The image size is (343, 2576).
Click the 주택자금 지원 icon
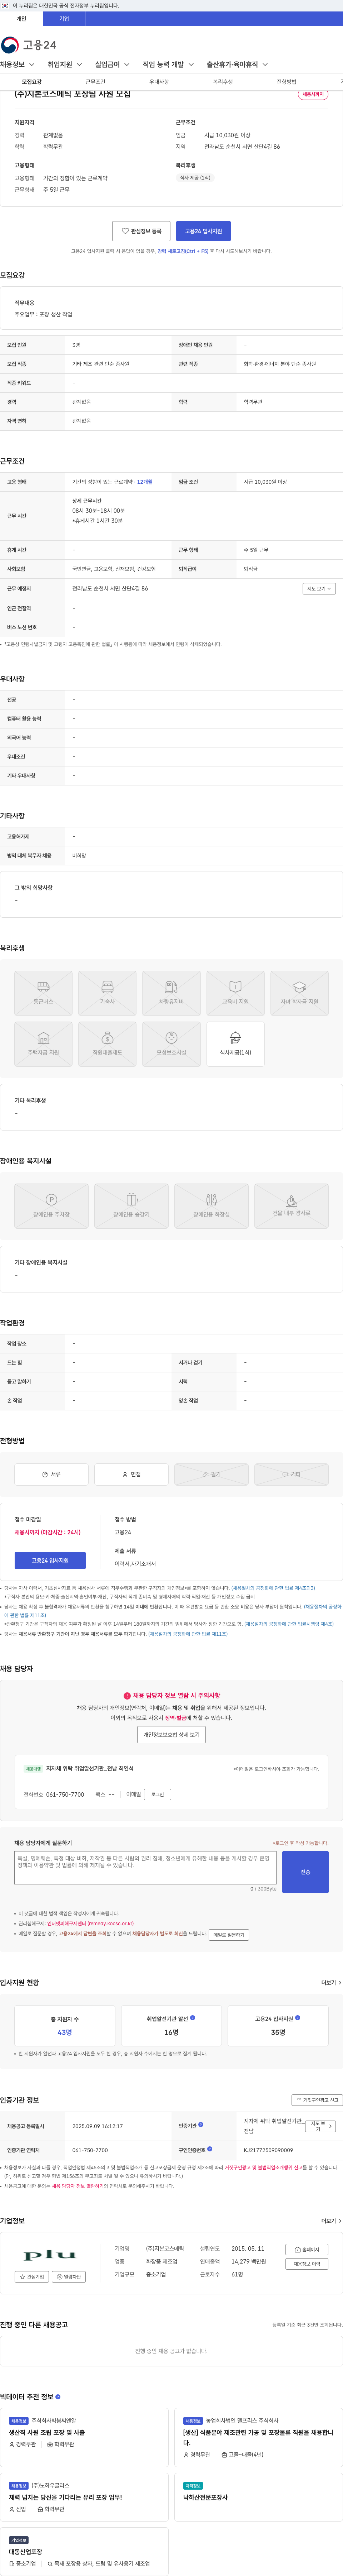point(43,1044)
